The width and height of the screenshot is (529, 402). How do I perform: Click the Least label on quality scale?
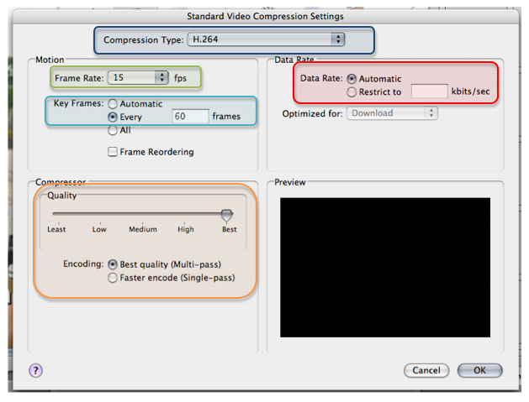coord(56,229)
